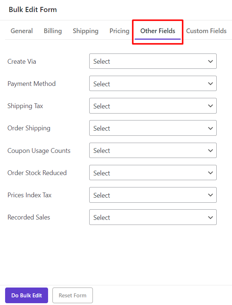Expand the Payment Method select box
Screen dimensions: 232x305
pos(153,84)
